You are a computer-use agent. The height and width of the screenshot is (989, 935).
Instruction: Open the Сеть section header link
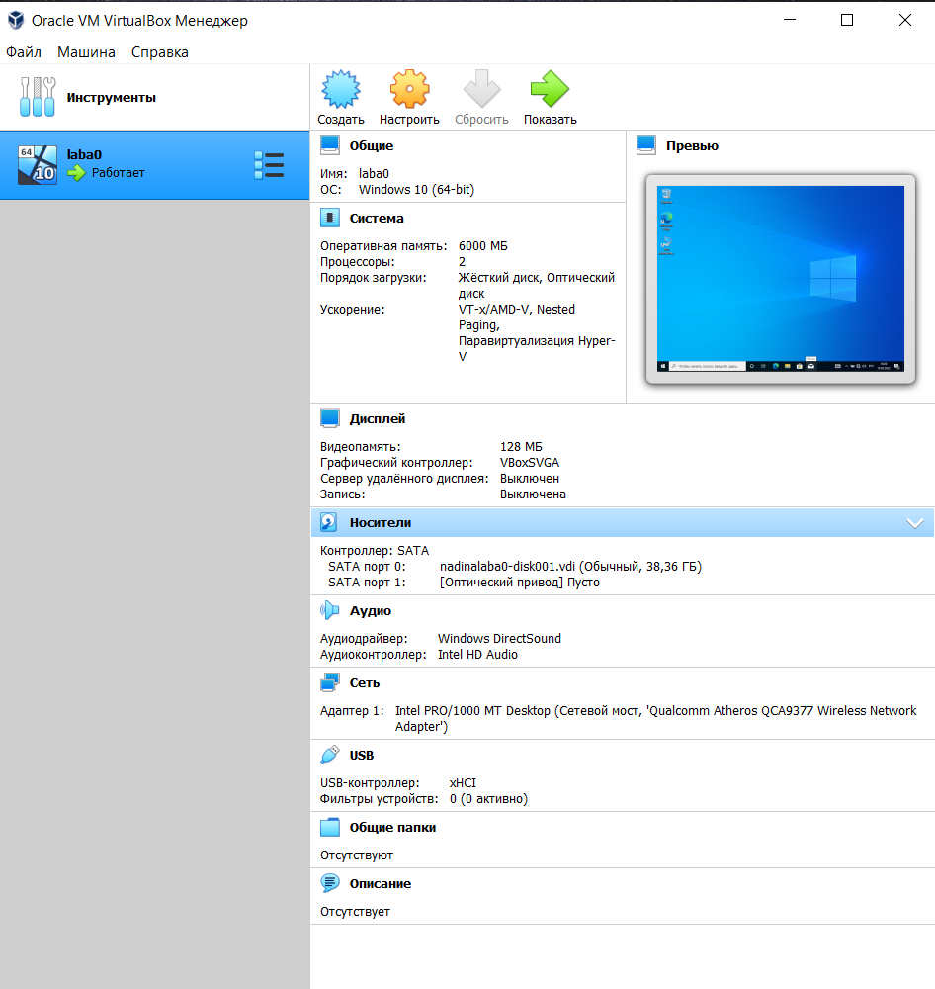coord(365,682)
